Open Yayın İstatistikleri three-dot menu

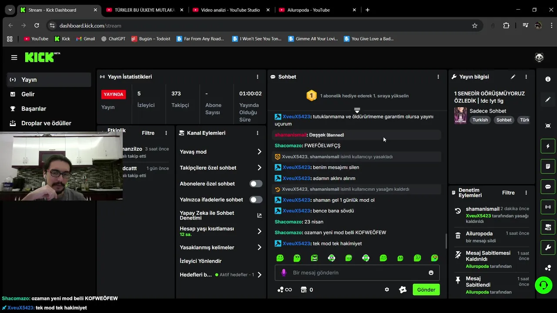pos(258,77)
